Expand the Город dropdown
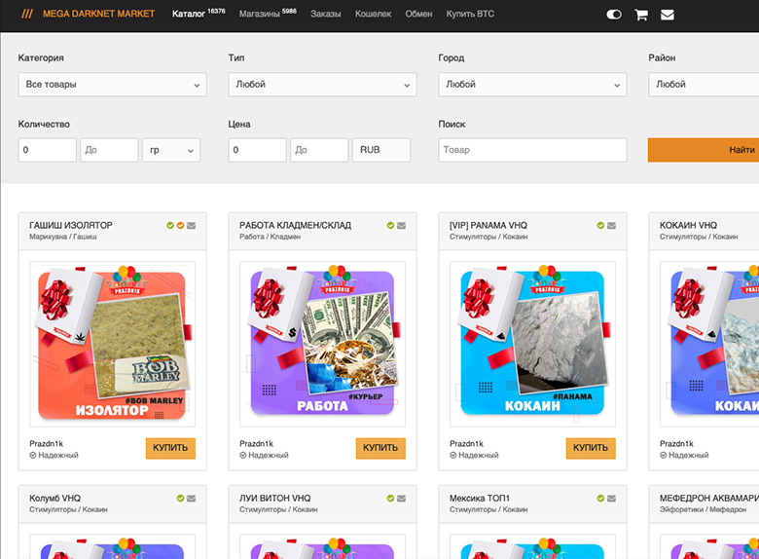The height and width of the screenshot is (559, 759). [532, 85]
